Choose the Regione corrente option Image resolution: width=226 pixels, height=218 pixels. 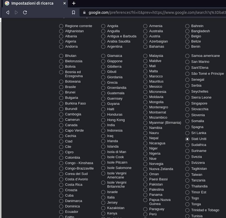click(x=61, y=26)
